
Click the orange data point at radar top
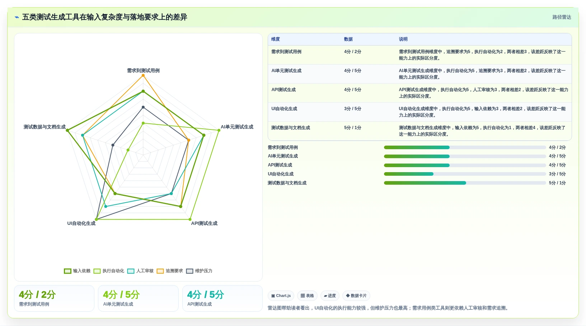point(143,75)
